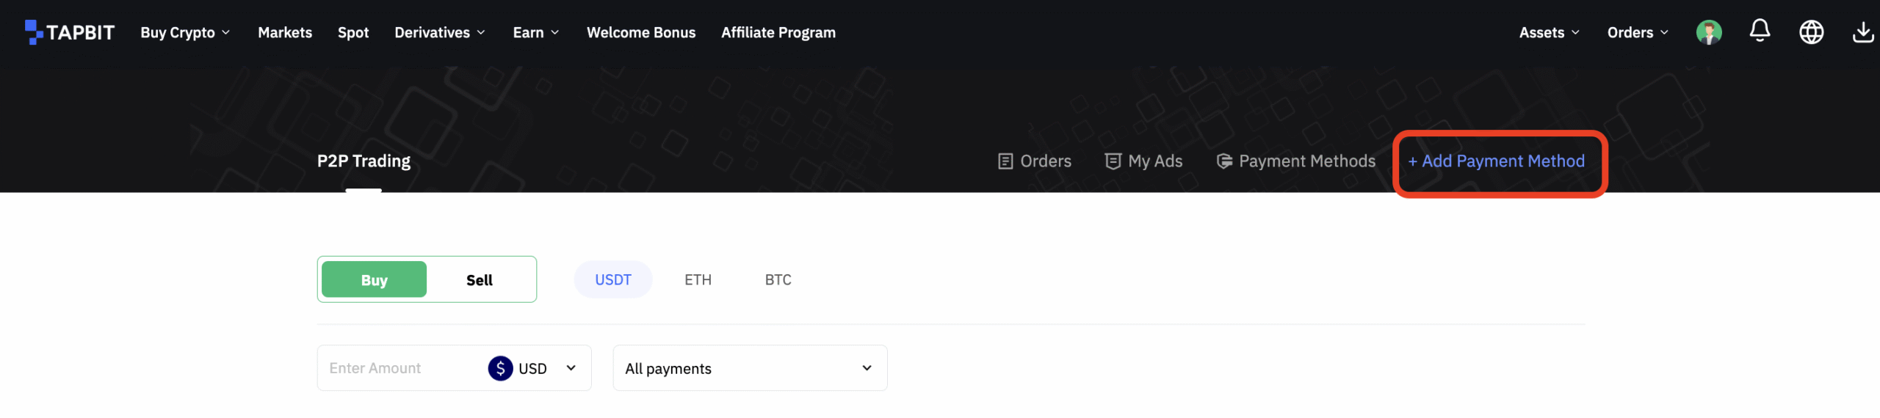Select the USDT coin option
The image size is (1880, 418).
click(x=612, y=279)
